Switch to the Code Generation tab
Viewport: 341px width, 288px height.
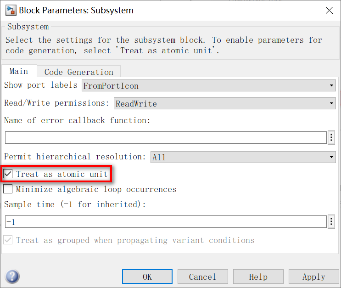pyautogui.click(x=78, y=72)
